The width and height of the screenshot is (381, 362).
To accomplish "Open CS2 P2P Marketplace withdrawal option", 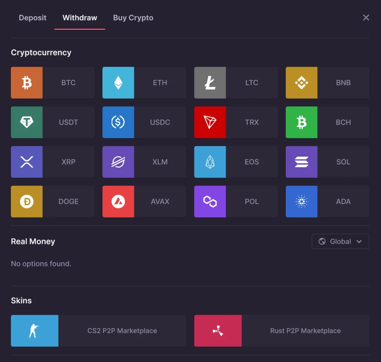I will pos(122,331).
